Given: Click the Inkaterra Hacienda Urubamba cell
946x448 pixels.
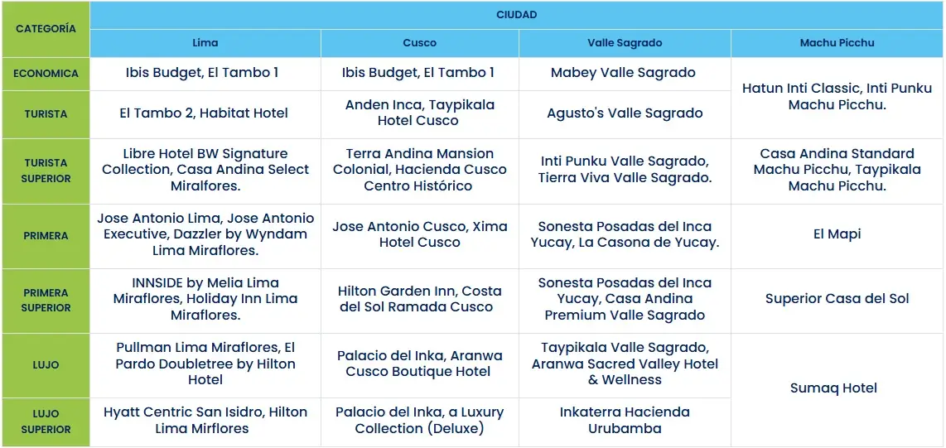Looking at the screenshot, I should (x=625, y=421).
